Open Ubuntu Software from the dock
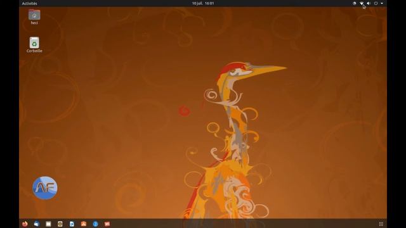 pyautogui.click(x=84, y=224)
